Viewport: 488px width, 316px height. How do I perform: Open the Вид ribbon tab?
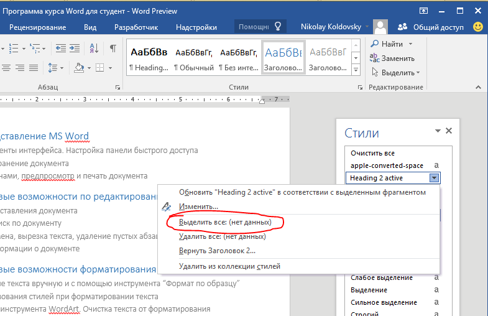coord(90,27)
